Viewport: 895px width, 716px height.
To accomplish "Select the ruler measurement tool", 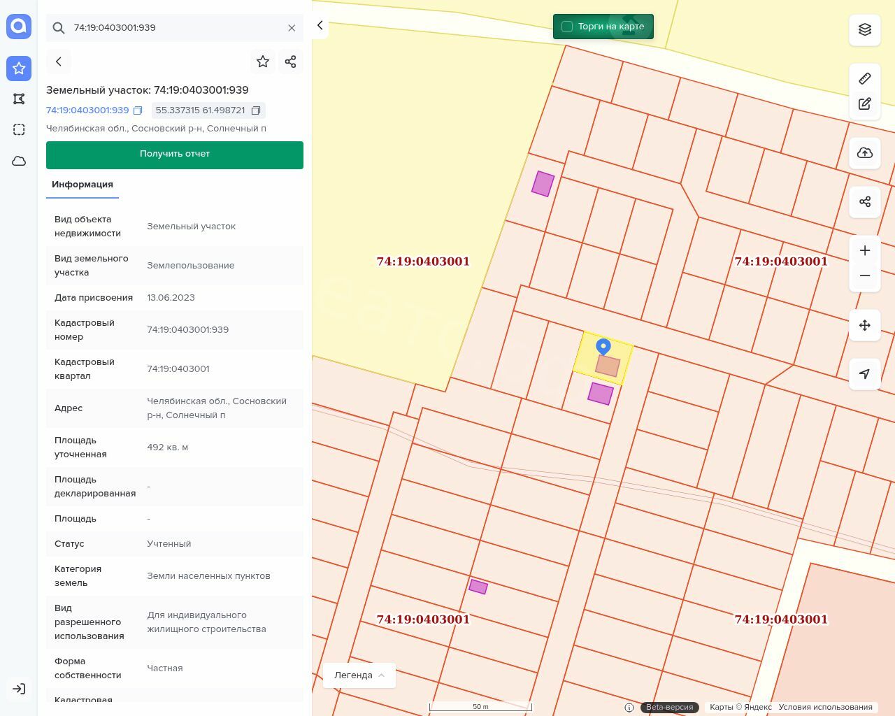I will [x=865, y=78].
